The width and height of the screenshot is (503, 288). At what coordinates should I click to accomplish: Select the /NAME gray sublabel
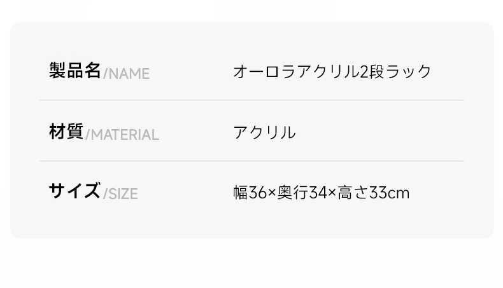(x=127, y=74)
